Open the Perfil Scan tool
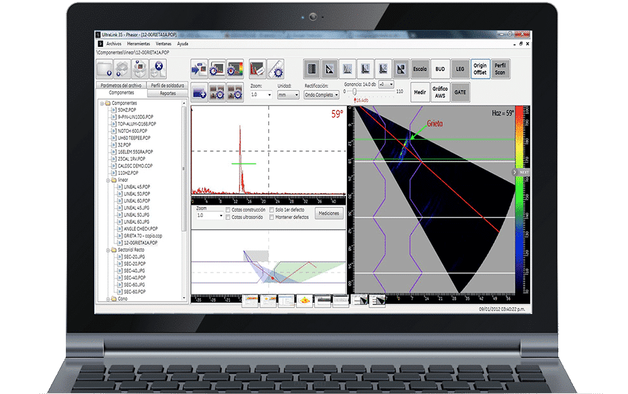Image resolution: width=628 pixels, height=394 pixels. tap(500, 69)
